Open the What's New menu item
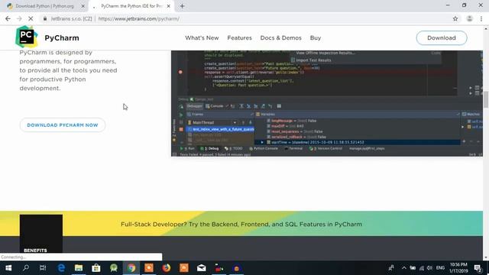 202,37
